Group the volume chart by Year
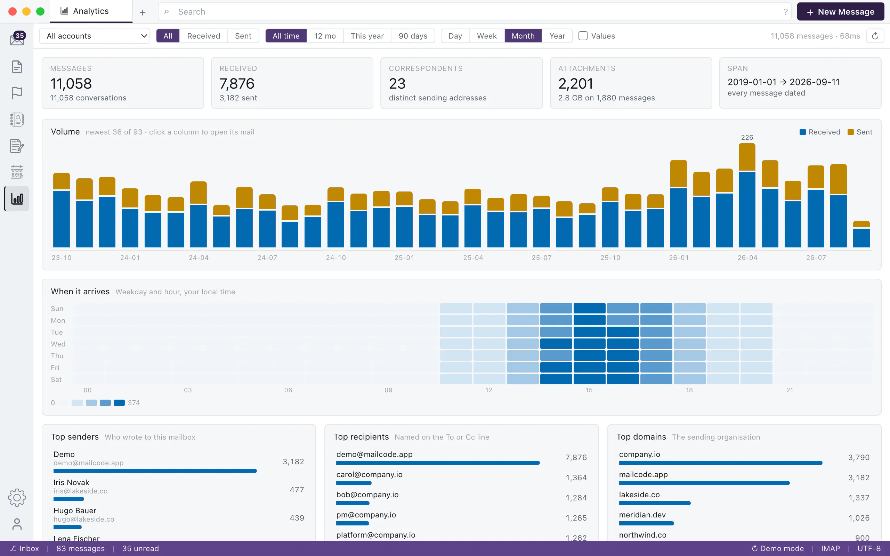Image resolution: width=890 pixels, height=556 pixels. click(x=557, y=36)
